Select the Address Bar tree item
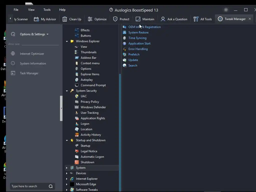256x192 pixels. 88,58
